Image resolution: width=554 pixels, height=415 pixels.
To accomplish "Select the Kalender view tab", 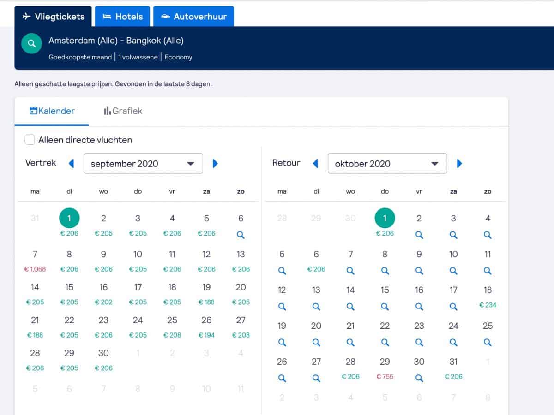I will pos(52,111).
